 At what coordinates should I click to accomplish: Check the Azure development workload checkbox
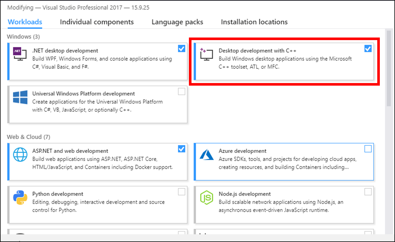[x=368, y=149]
